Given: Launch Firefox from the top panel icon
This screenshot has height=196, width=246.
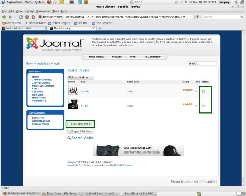Looking at the screenshot, I should pyautogui.click(x=49, y=2).
